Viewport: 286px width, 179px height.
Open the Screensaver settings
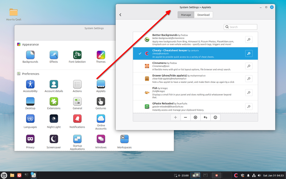[x=54, y=139]
